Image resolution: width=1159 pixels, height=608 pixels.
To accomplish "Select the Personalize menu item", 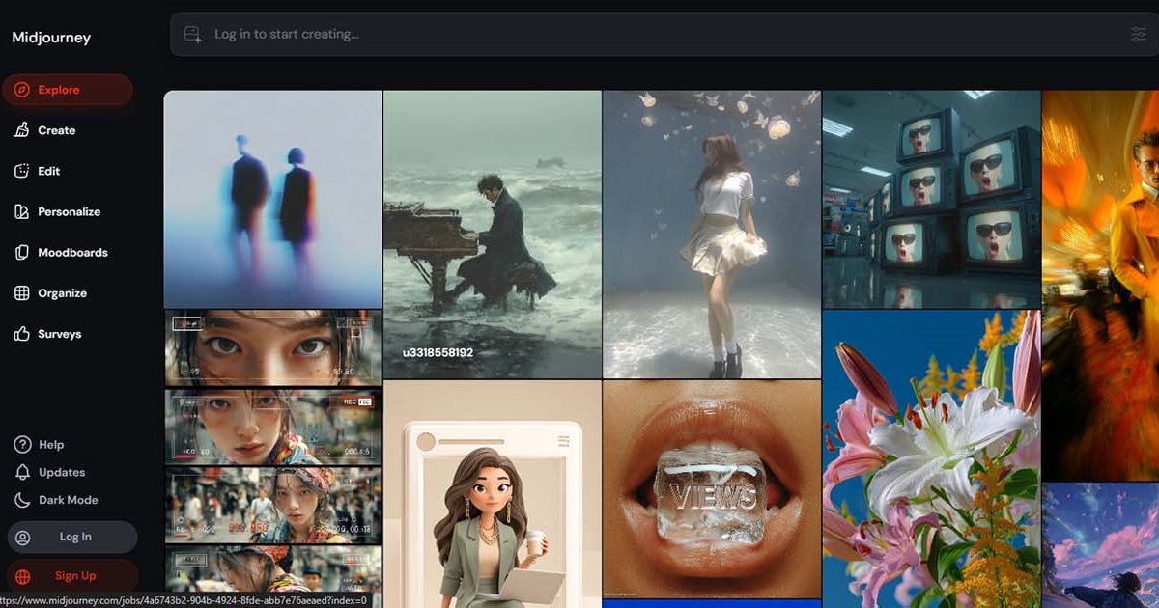I will click(x=69, y=211).
